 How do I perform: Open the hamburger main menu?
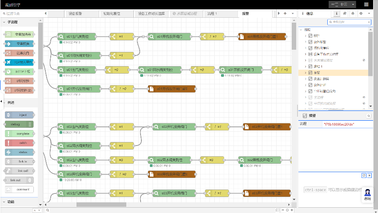click(366, 4)
